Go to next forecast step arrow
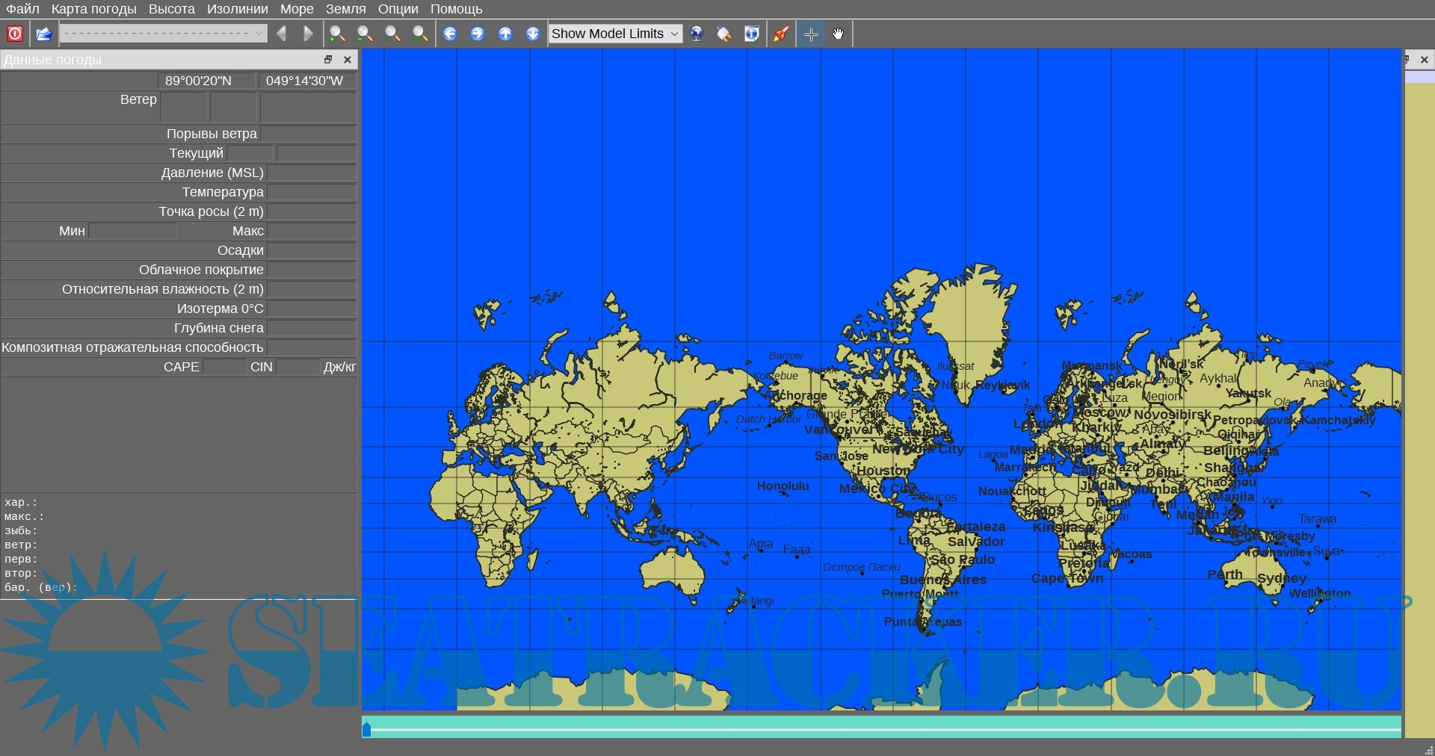The image size is (1435, 756). tap(308, 34)
